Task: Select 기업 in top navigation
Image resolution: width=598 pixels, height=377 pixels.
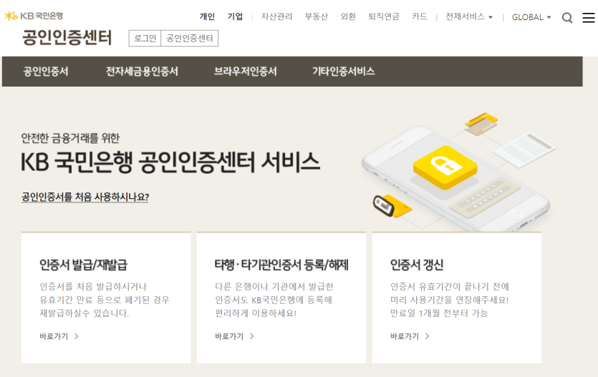Action: pos(235,16)
